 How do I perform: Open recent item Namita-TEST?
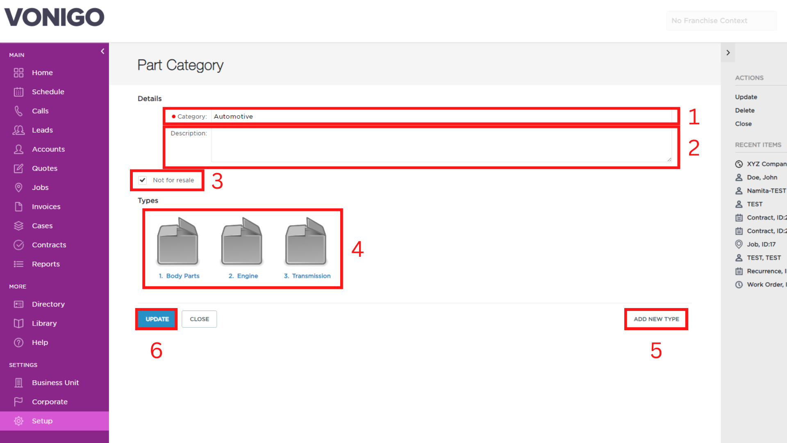point(767,191)
